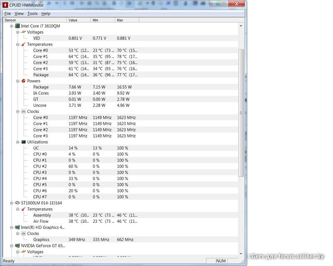
Task: Click the Utilizations chip icon
Action: [x=24, y=142]
